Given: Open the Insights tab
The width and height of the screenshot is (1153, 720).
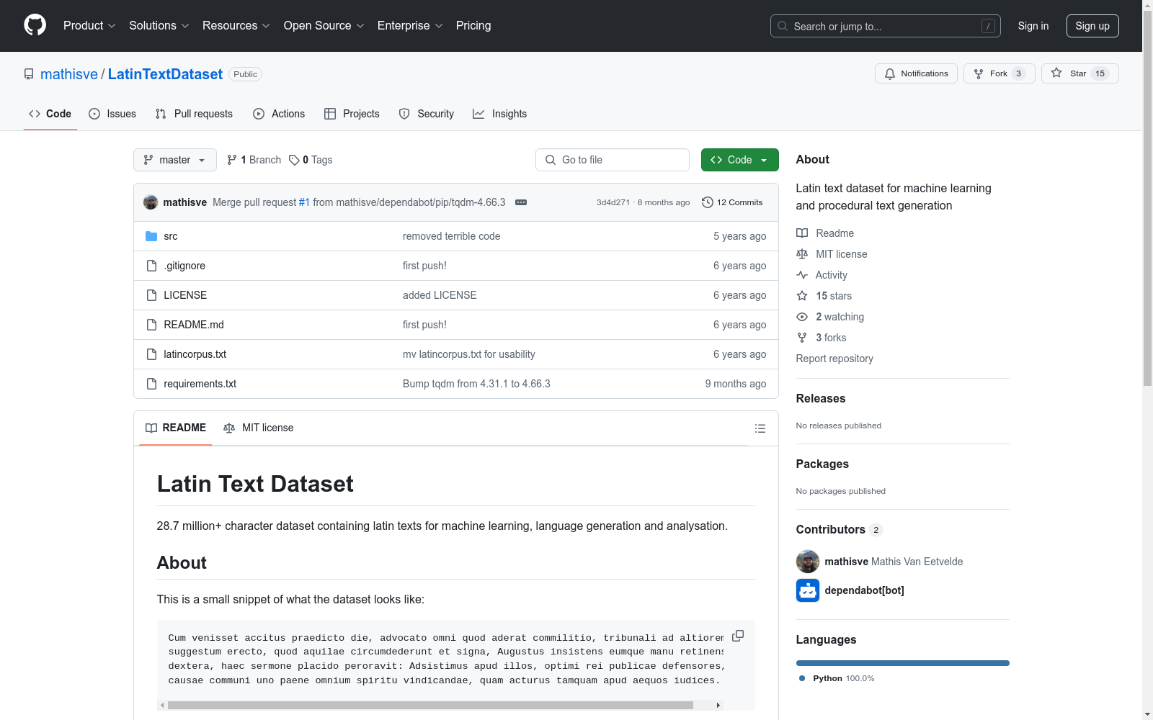Looking at the screenshot, I should (500, 114).
